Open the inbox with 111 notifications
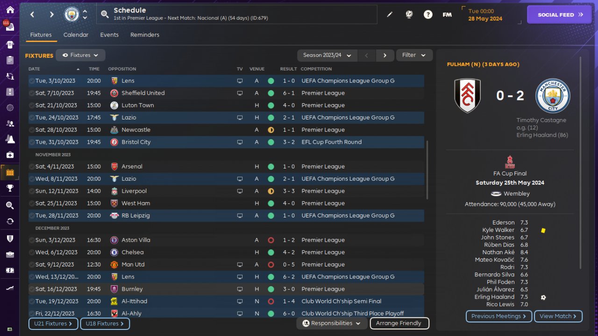Image resolution: width=598 pixels, height=336 pixels. tap(9, 26)
